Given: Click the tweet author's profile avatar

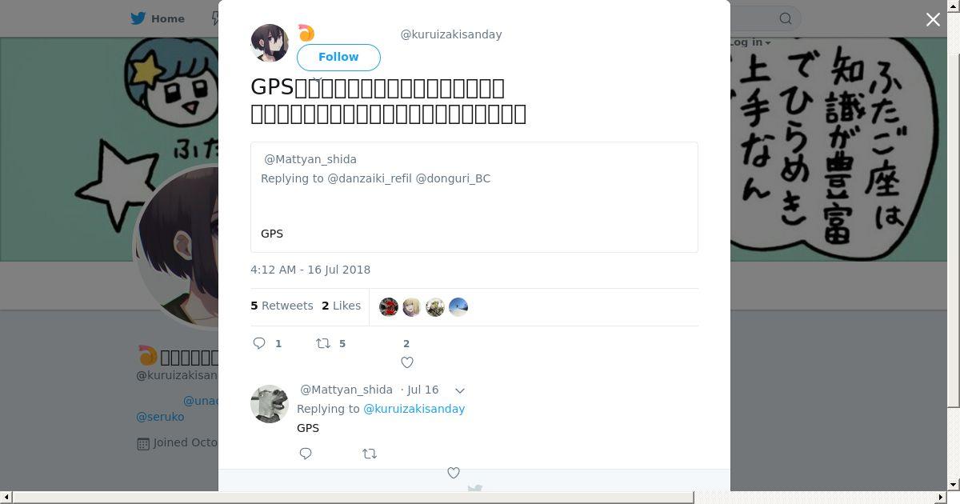Looking at the screenshot, I should 270,43.
